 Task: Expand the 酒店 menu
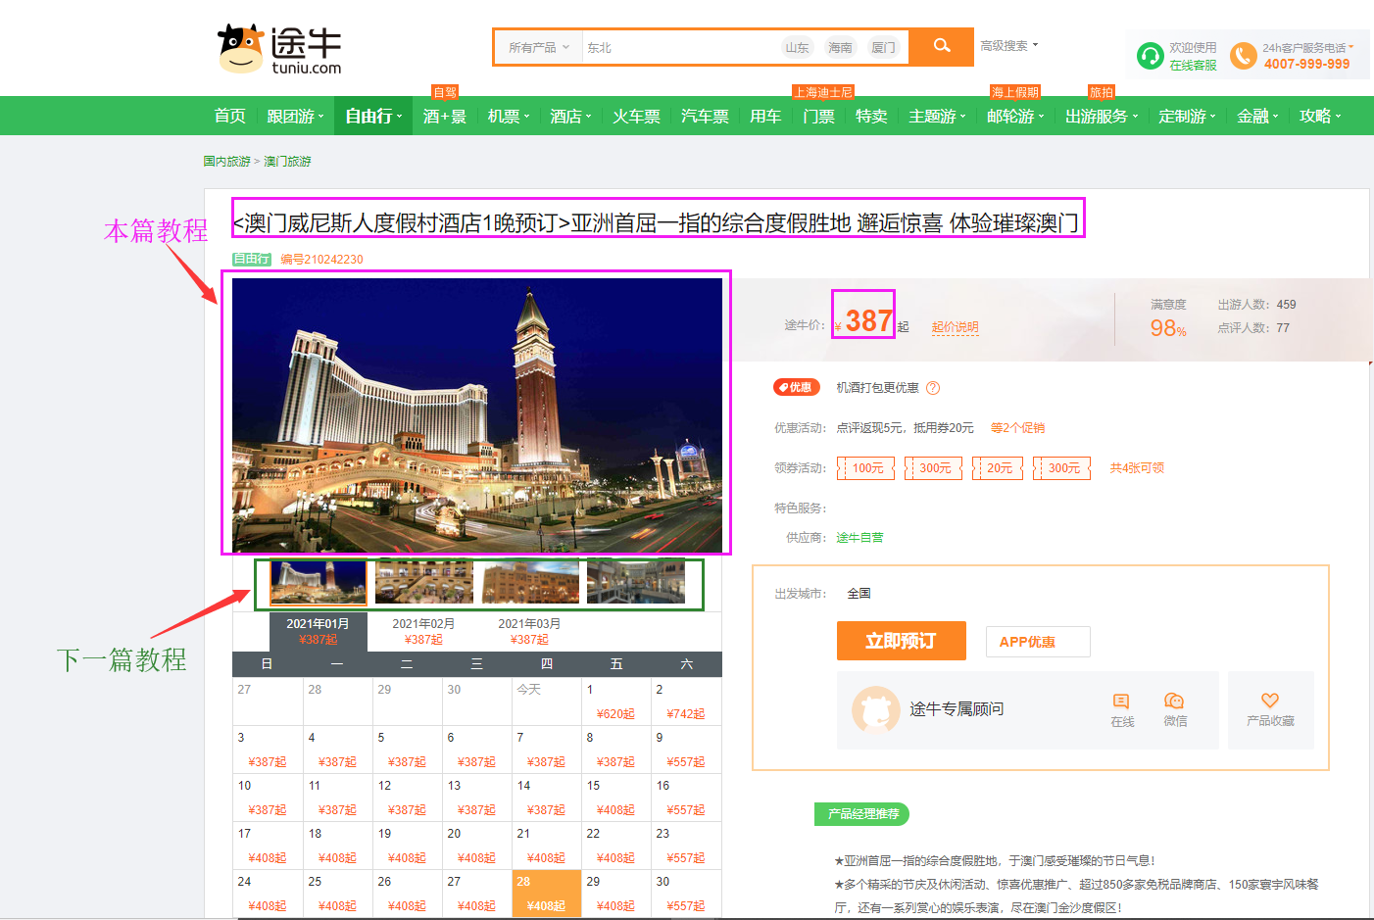point(570,116)
